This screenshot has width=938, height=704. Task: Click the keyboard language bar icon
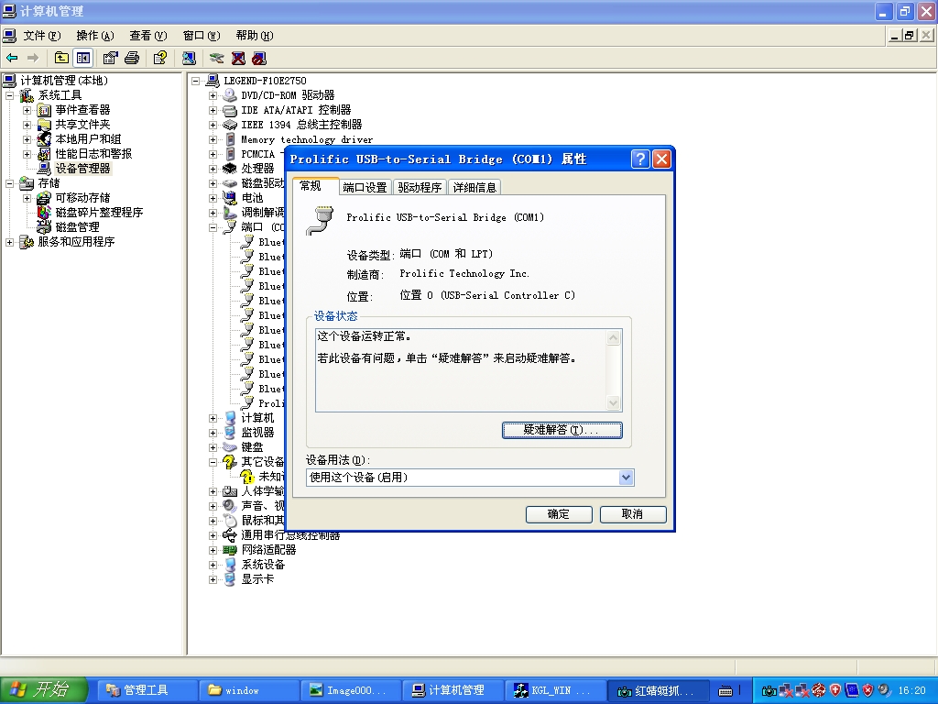click(725, 691)
